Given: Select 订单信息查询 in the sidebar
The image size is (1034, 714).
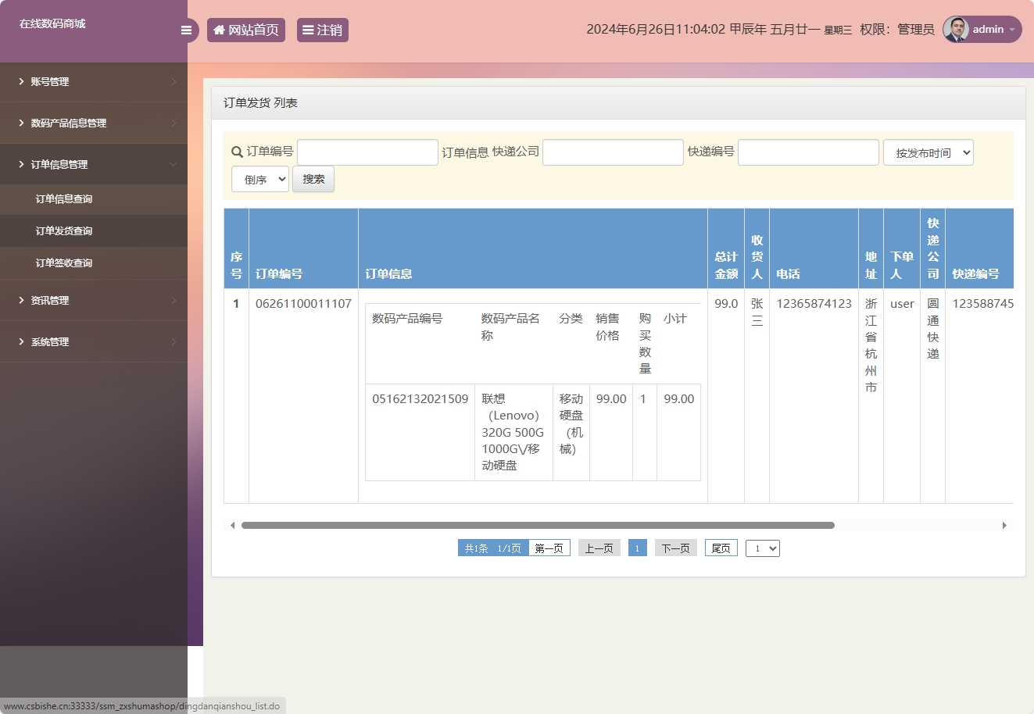Looking at the screenshot, I should tap(64, 199).
